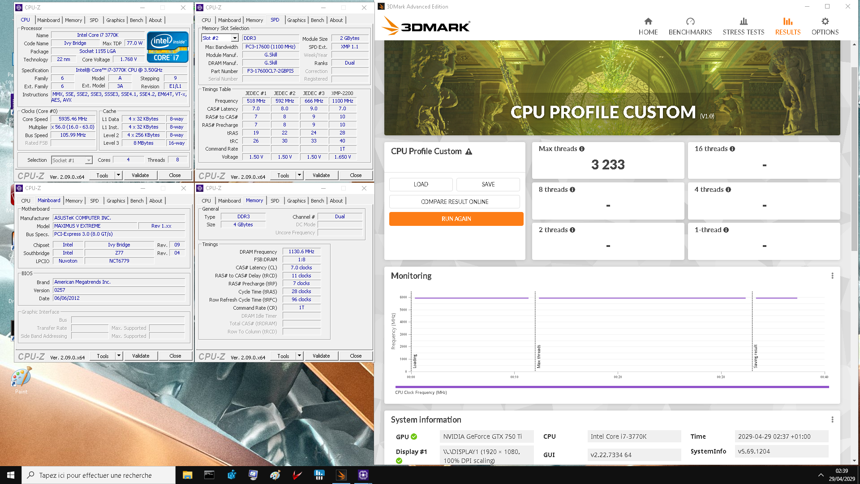The image size is (860, 484).
Task: Expand Tools dropdown arrow in CPU tab window
Action: [x=118, y=175]
